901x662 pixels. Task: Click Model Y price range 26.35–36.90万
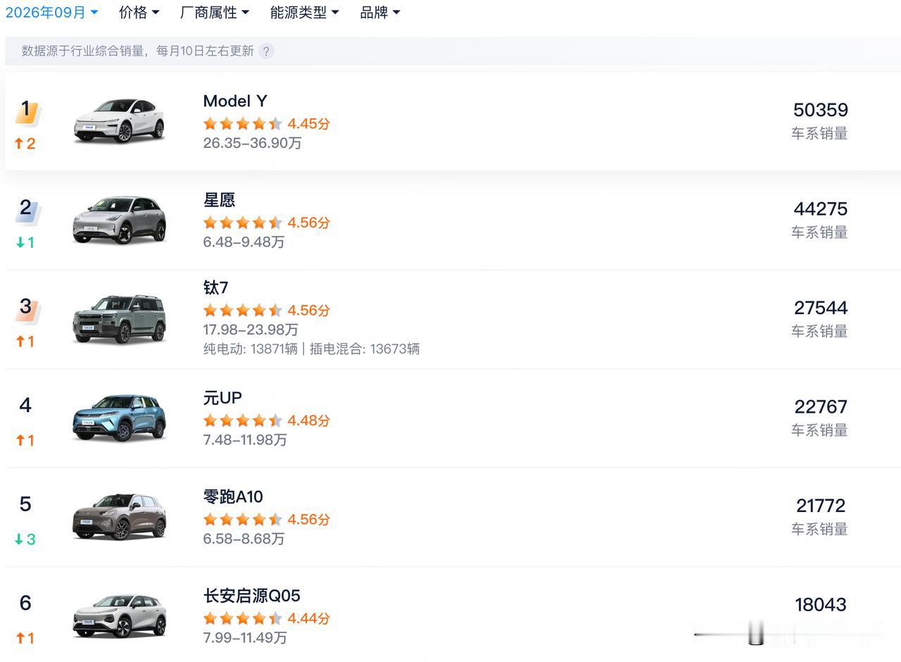(x=253, y=143)
